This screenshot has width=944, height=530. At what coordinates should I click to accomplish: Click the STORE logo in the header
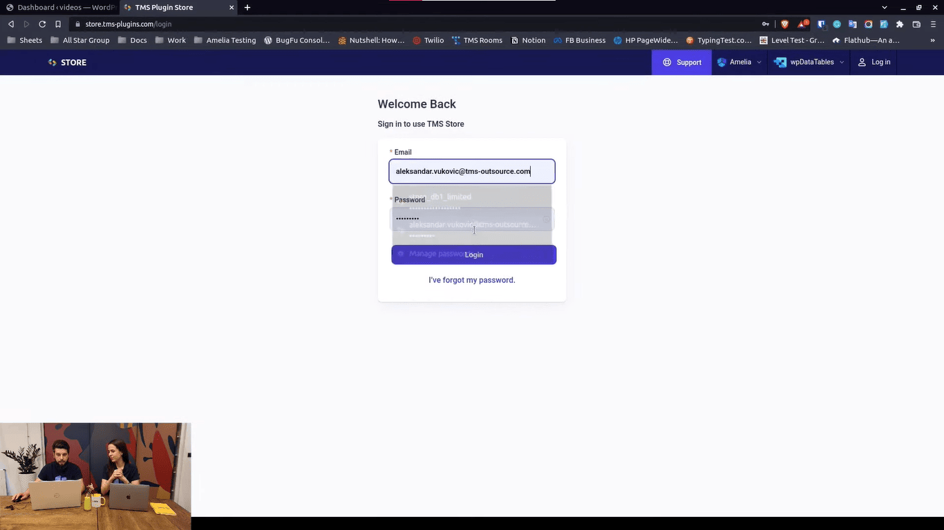point(67,62)
